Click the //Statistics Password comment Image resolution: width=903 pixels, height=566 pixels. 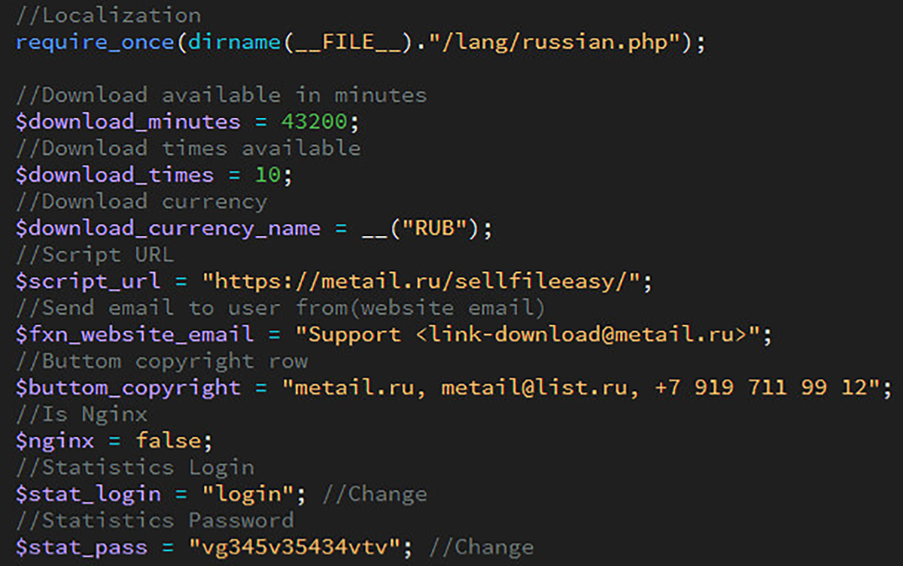click(155, 521)
